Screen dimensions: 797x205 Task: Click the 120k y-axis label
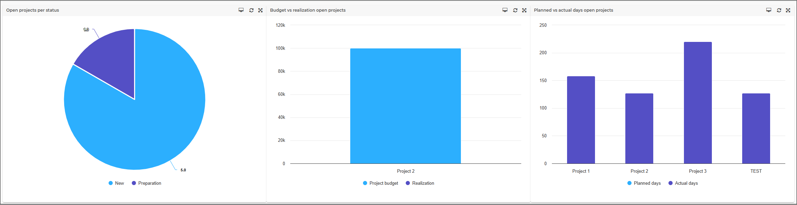click(x=280, y=25)
